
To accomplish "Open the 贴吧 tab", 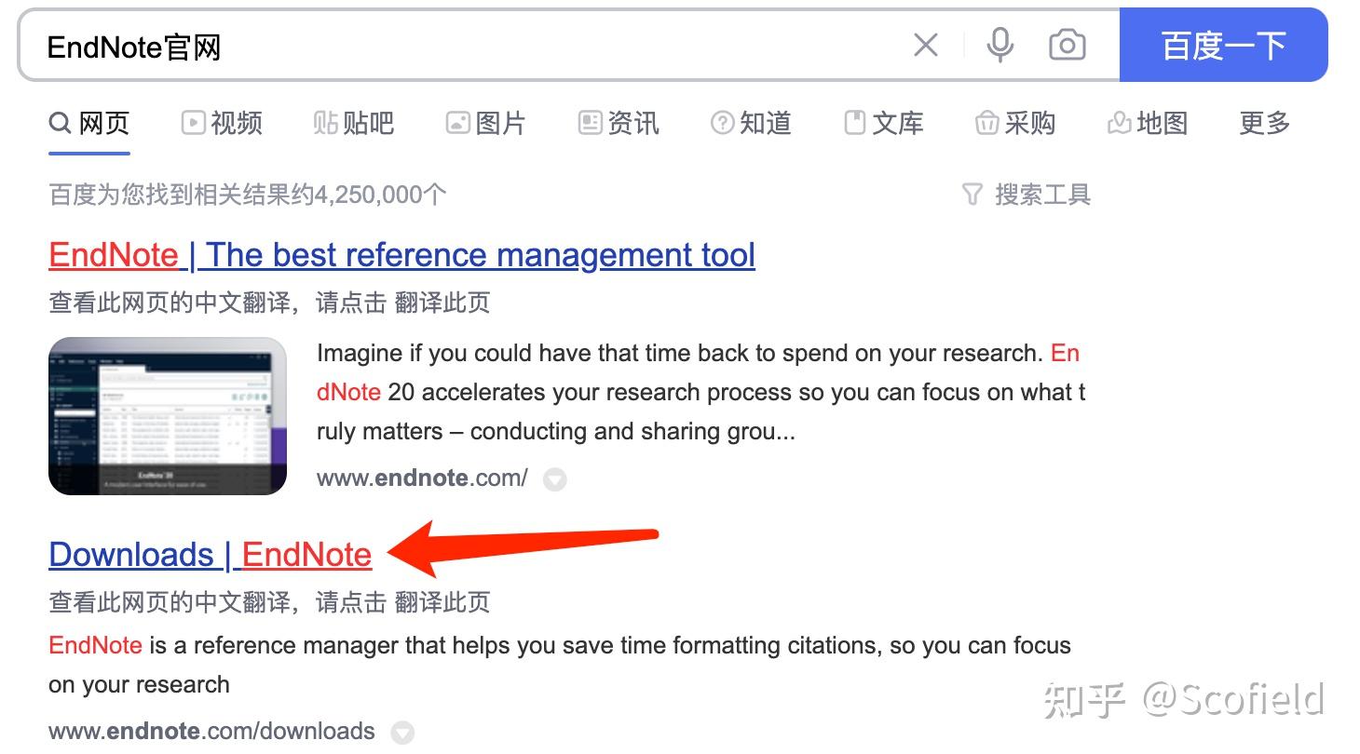I will [354, 123].
